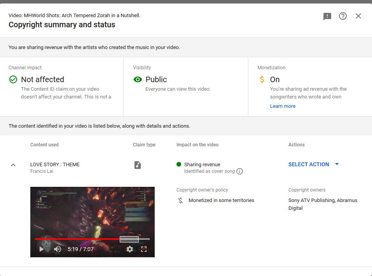Image resolution: width=372 pixels, height=276 pixels.
Task: Click the green eye visibility icon
Action: (138, 79)
